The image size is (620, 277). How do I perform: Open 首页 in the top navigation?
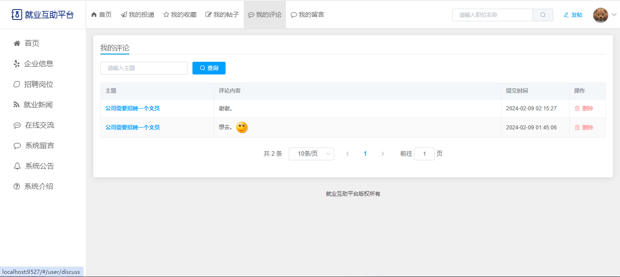[x=101, y=15]
